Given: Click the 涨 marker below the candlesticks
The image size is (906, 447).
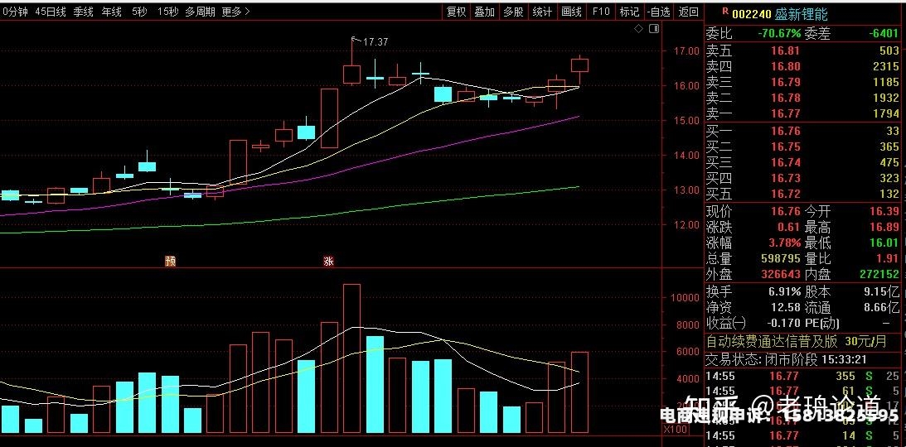Looking at the screenshot, I should tap(328, 261).
